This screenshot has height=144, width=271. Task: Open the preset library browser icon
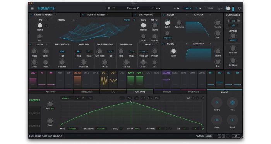coord(109,8)
